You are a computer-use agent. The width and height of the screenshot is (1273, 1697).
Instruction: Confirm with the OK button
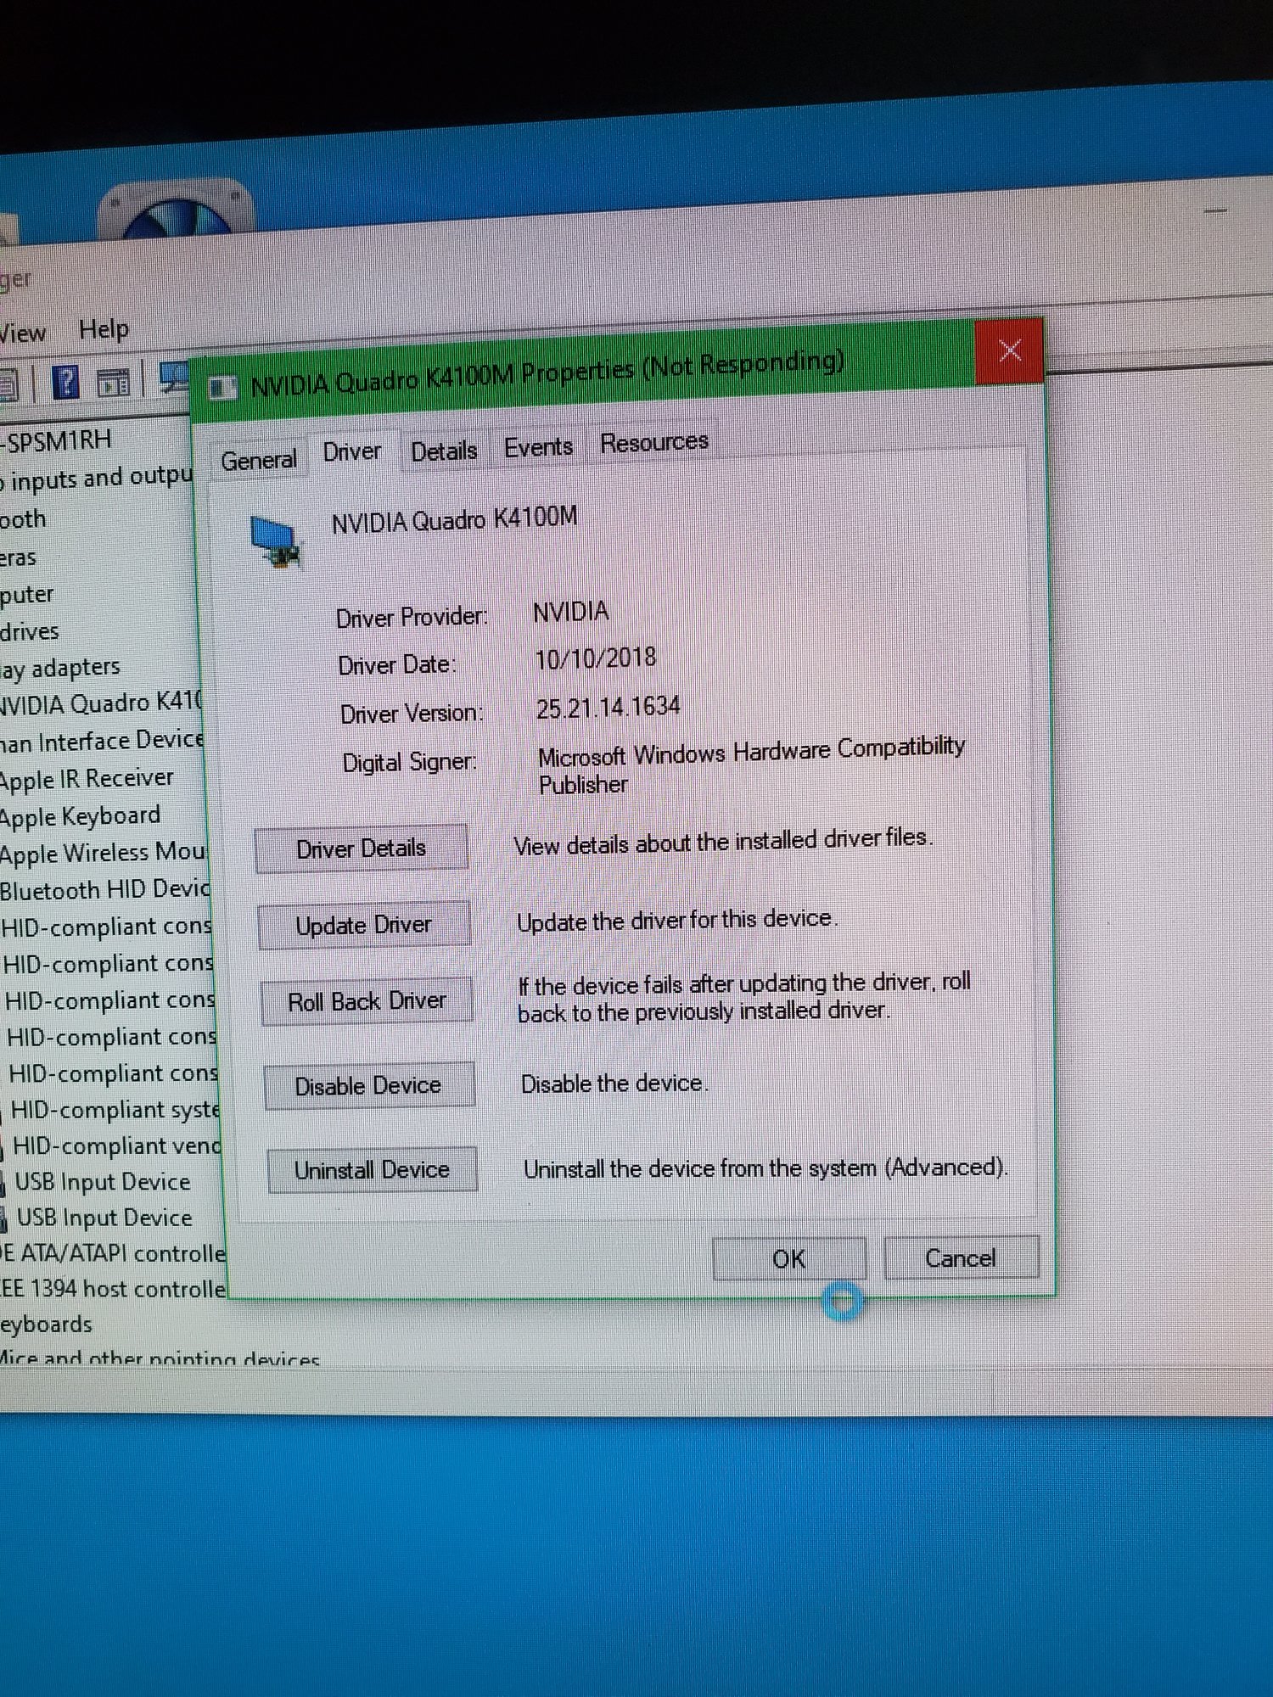pyautogui.click(x=788, y=1258)
